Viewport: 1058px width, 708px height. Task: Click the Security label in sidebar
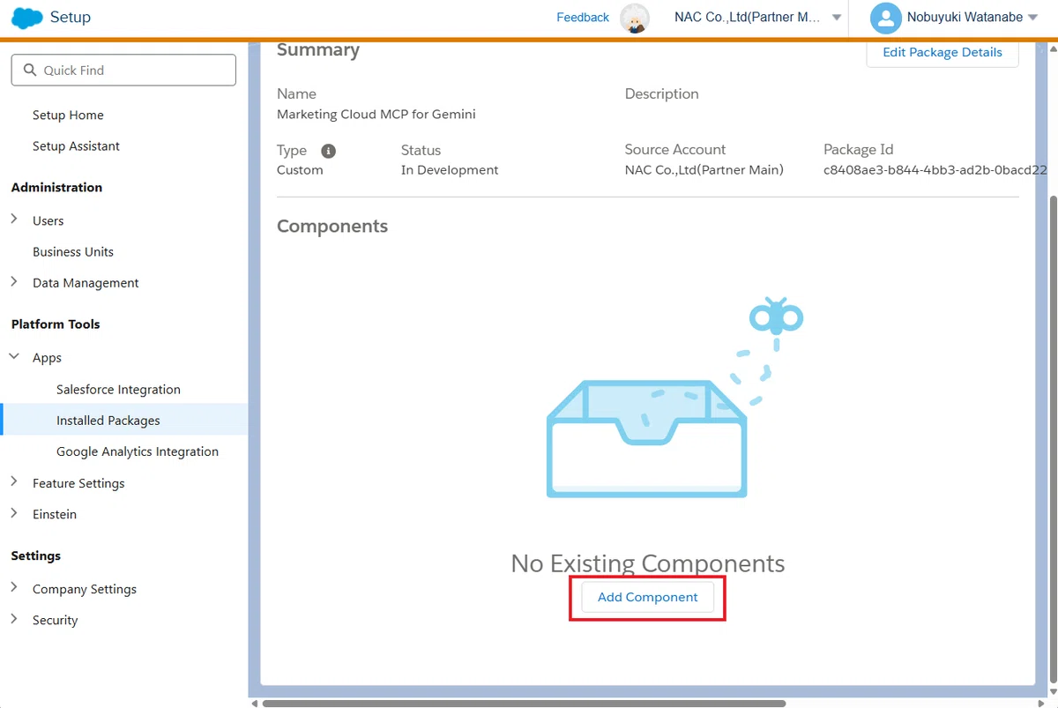point(55,620)
